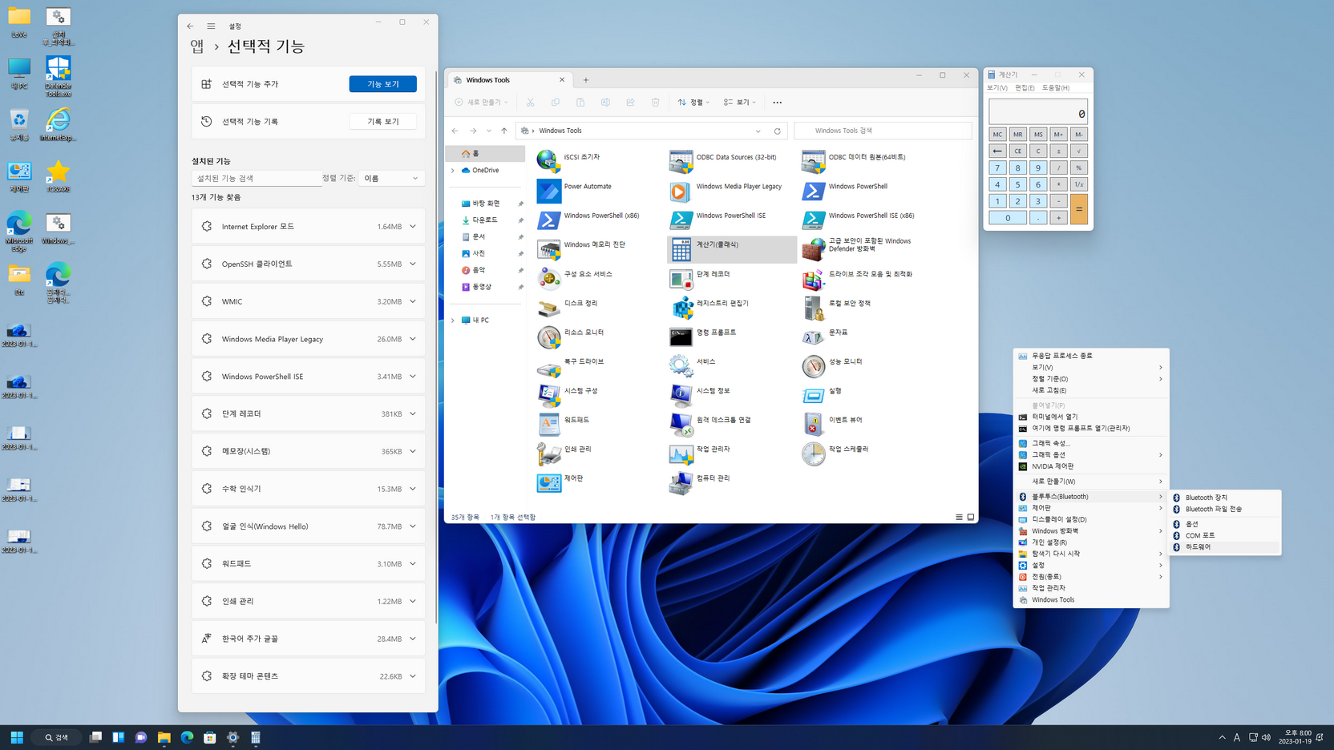Expand 수학 인식기 feature
Viewport: 1334px width, 750px height.
click(413, 489)
